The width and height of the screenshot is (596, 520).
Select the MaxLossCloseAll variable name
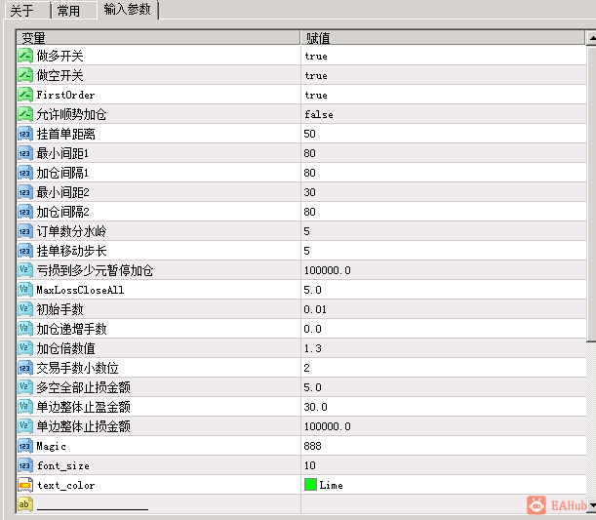coord(80,290)
